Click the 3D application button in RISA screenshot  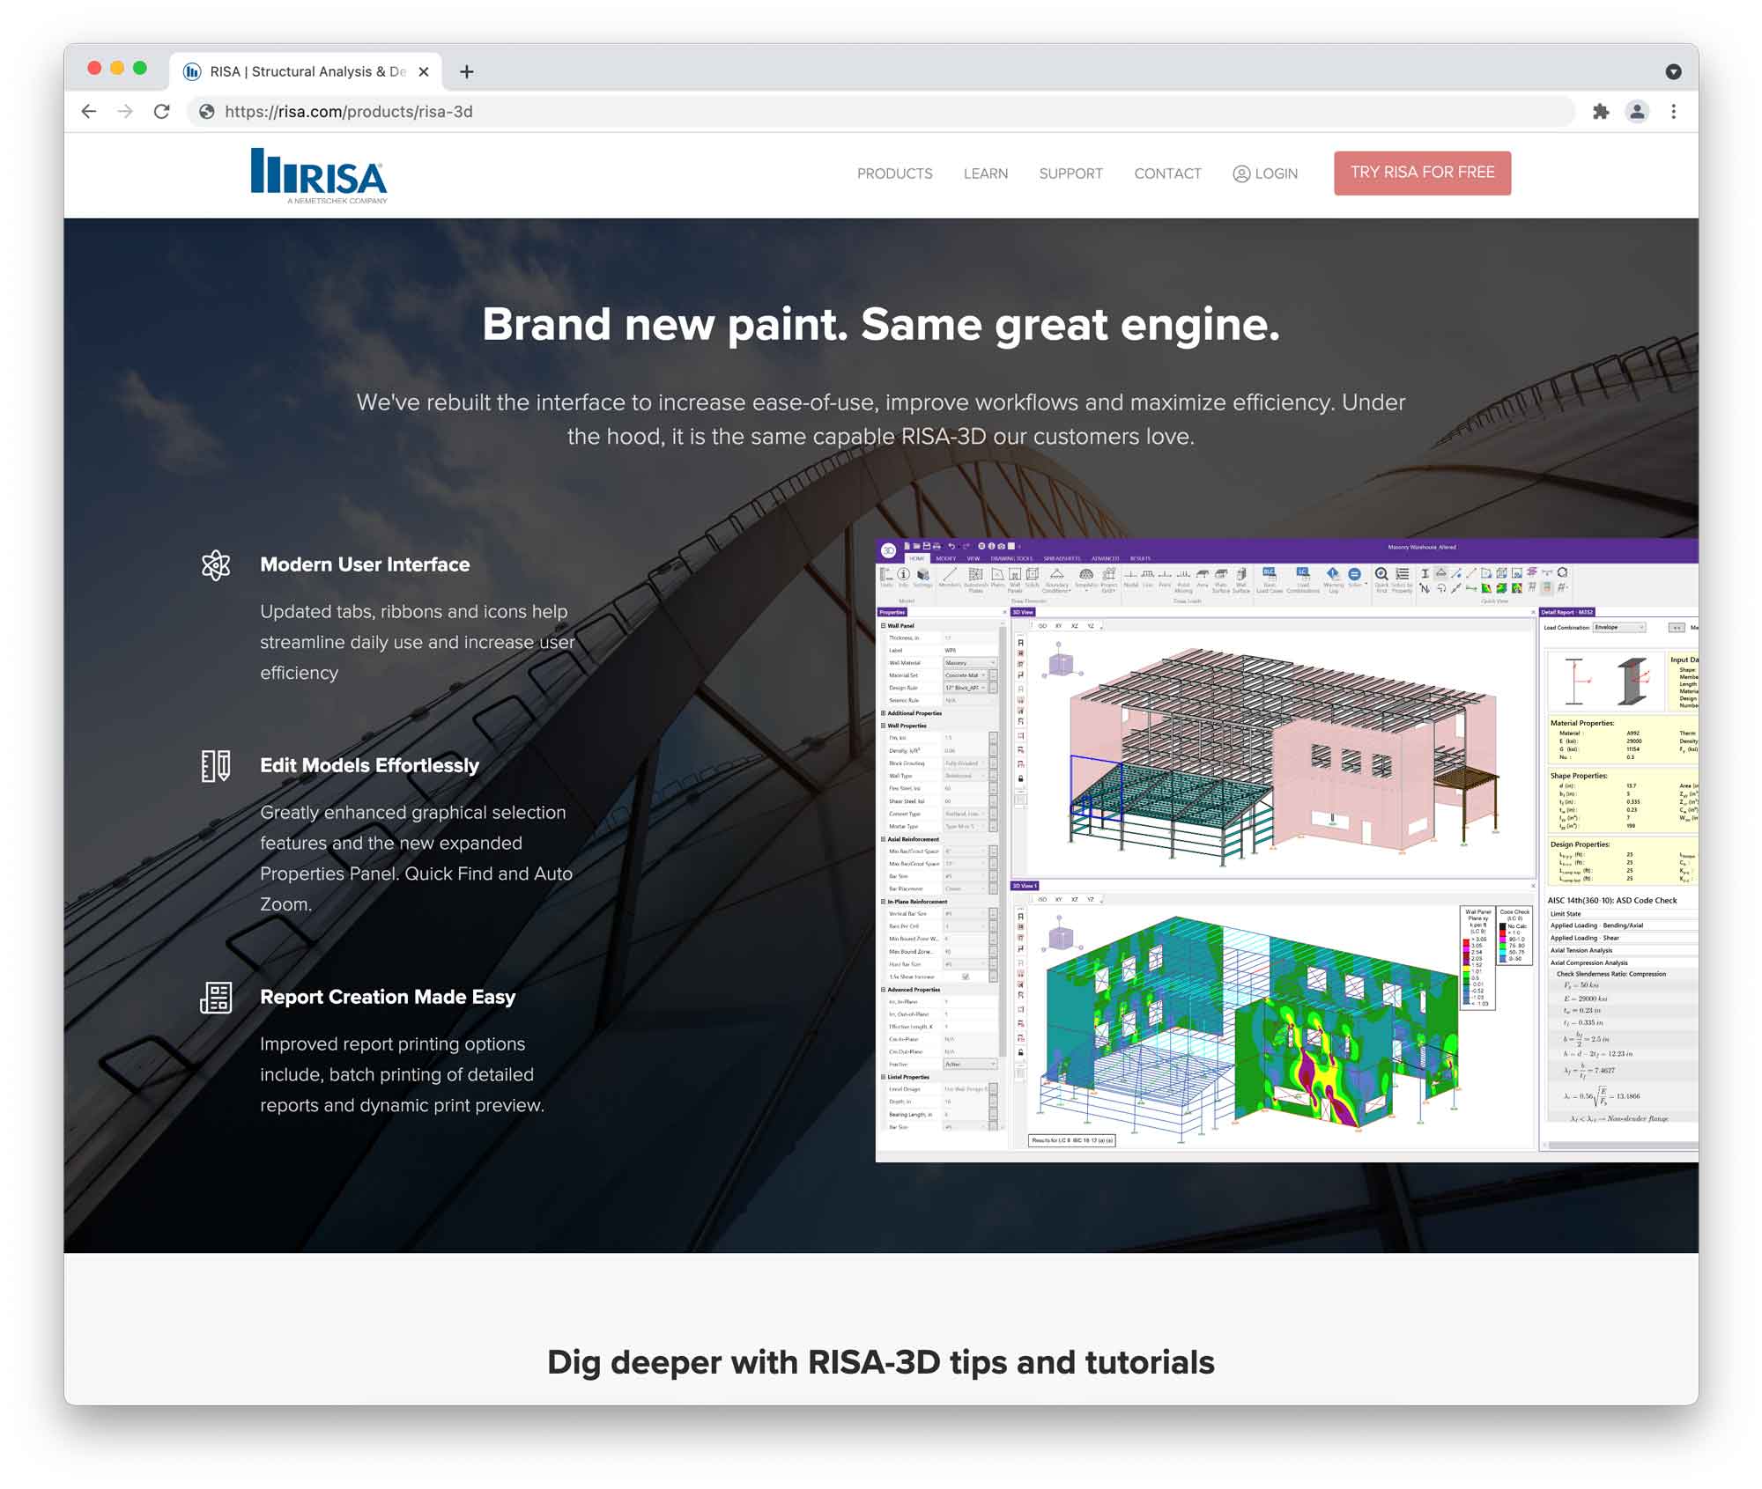pos(888,550)
